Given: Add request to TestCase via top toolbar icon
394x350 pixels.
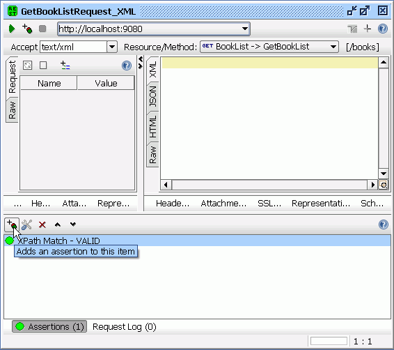Looking at the screenshot, I should 27,29.
